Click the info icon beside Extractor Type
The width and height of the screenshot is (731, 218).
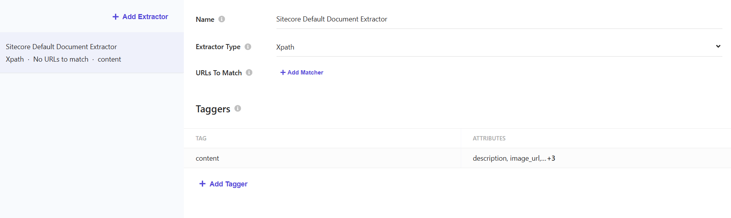[248, 47]
